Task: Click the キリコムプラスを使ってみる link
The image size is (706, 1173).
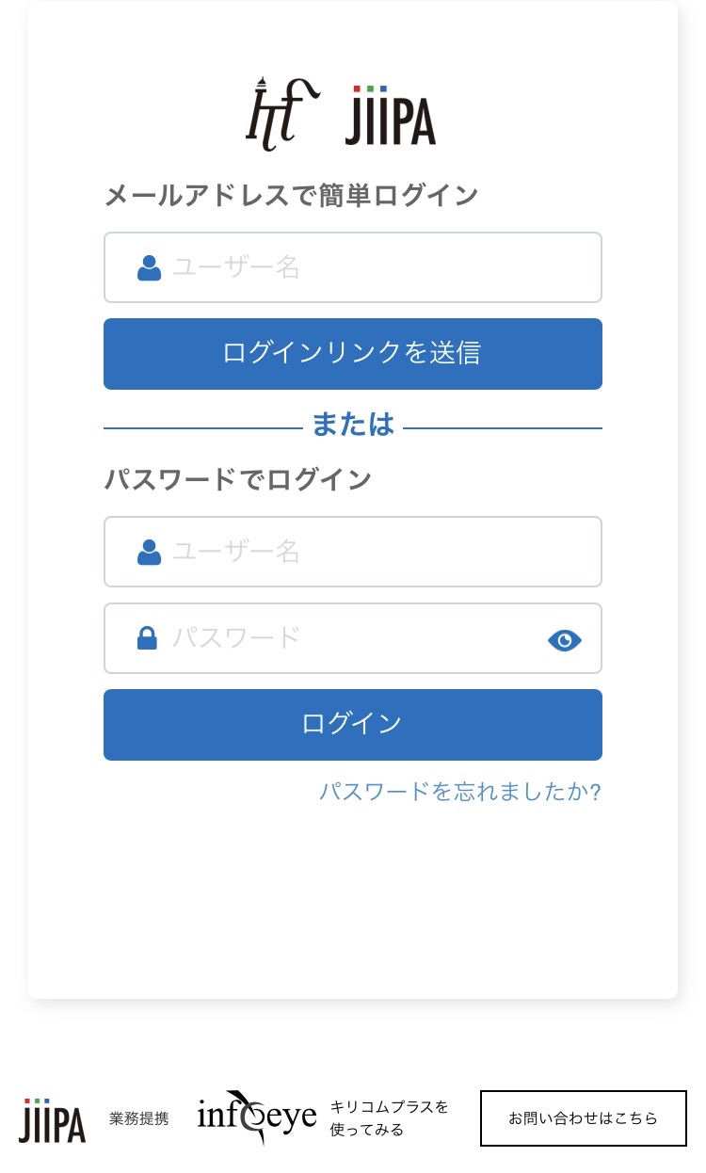Action: pyautogui.click(x=389, y=1118)
